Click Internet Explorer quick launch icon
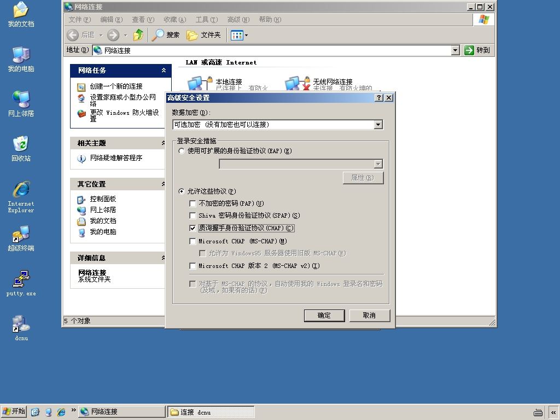This screenshot has width=560, height=420. 61,412
